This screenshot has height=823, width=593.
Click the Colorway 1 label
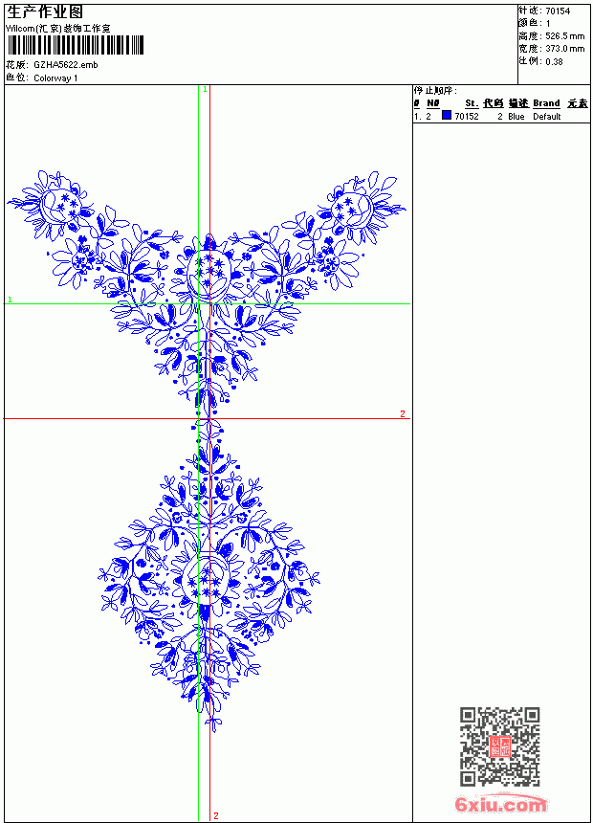[x=55, y=78]
